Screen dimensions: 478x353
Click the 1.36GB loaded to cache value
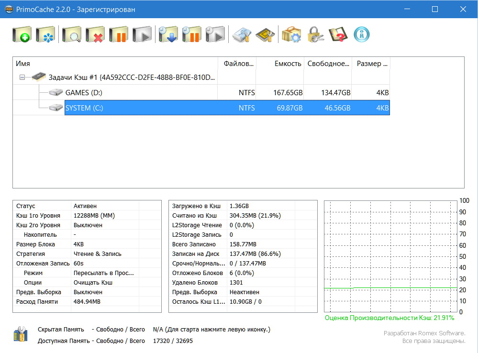point(239,206)
